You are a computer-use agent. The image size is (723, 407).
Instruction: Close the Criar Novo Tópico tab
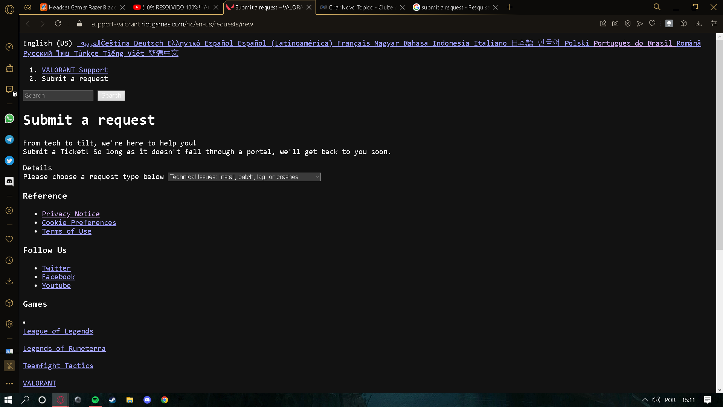[402, 7]
